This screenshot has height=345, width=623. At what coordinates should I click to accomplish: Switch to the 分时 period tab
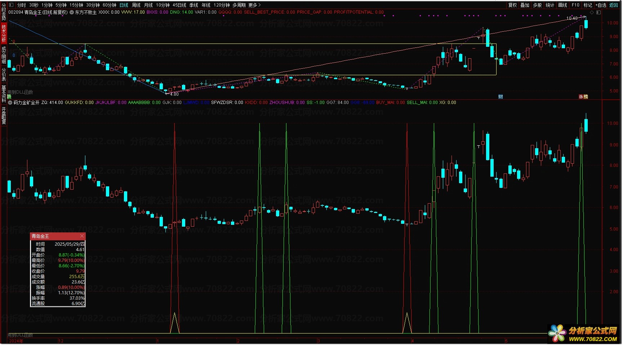(22, 5)
